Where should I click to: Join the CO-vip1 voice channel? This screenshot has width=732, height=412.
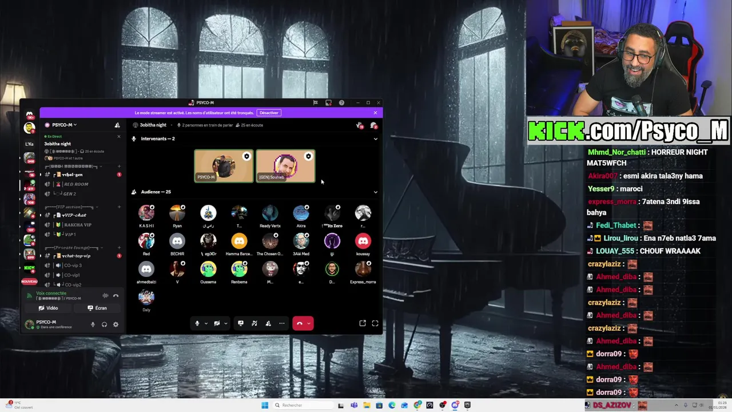(x=83, y=275)
